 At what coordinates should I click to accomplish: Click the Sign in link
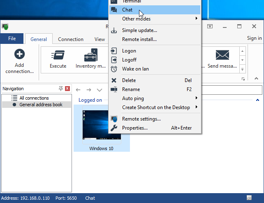[x=254, y=38]
